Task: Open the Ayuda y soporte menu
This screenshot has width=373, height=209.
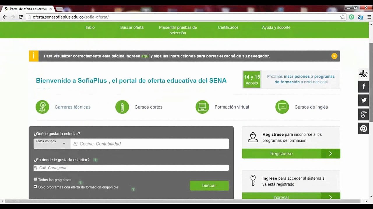Action: (x=276, y=28)
